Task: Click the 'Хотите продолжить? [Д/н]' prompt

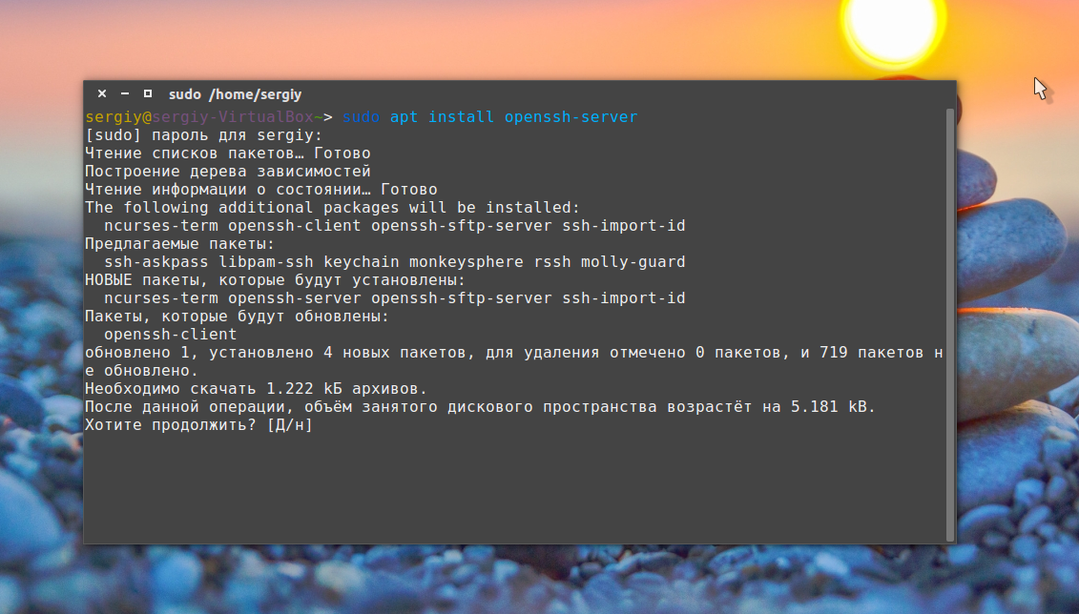Action: [x=198, y=425]
